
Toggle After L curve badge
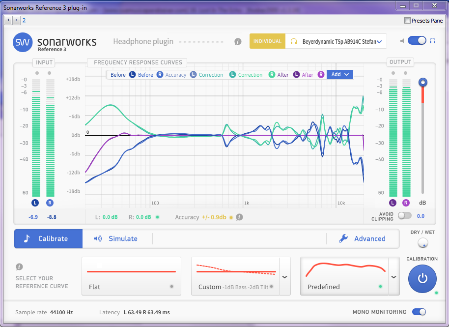[296, 75]
